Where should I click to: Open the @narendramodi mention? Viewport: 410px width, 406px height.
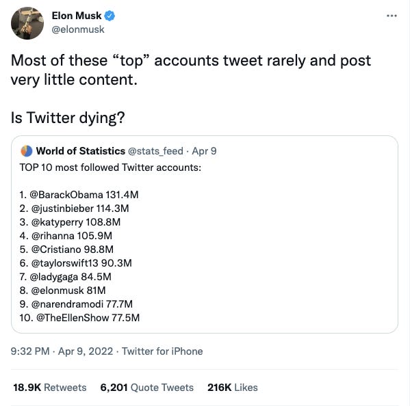point(67,304)
